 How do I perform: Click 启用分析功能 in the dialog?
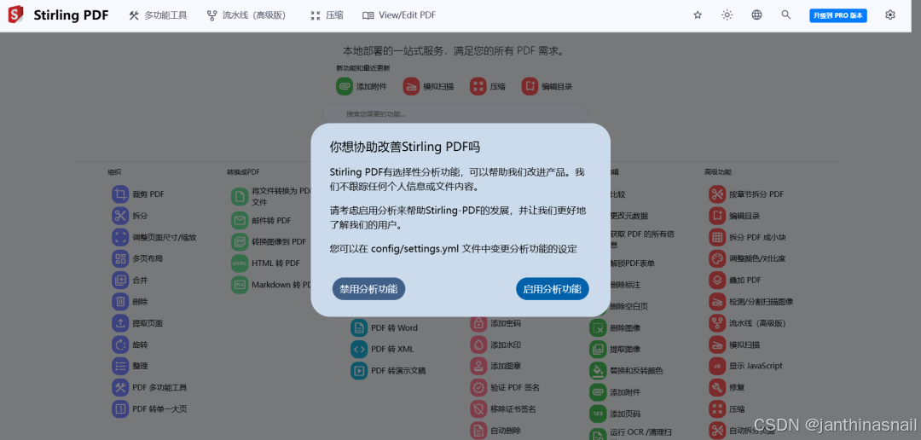tap(552, 288)
